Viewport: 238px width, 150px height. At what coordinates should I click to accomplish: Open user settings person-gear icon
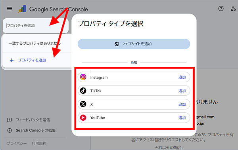pyautogui.click(x=233, y=9)
